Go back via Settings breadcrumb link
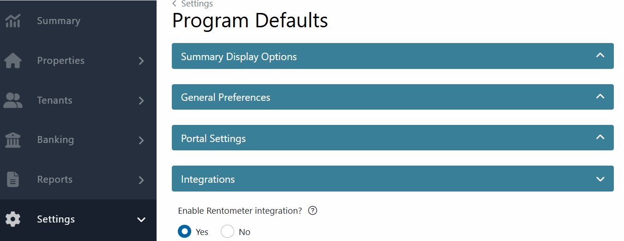The height and width of the screenshot is (241, 624). click(197, 4)
